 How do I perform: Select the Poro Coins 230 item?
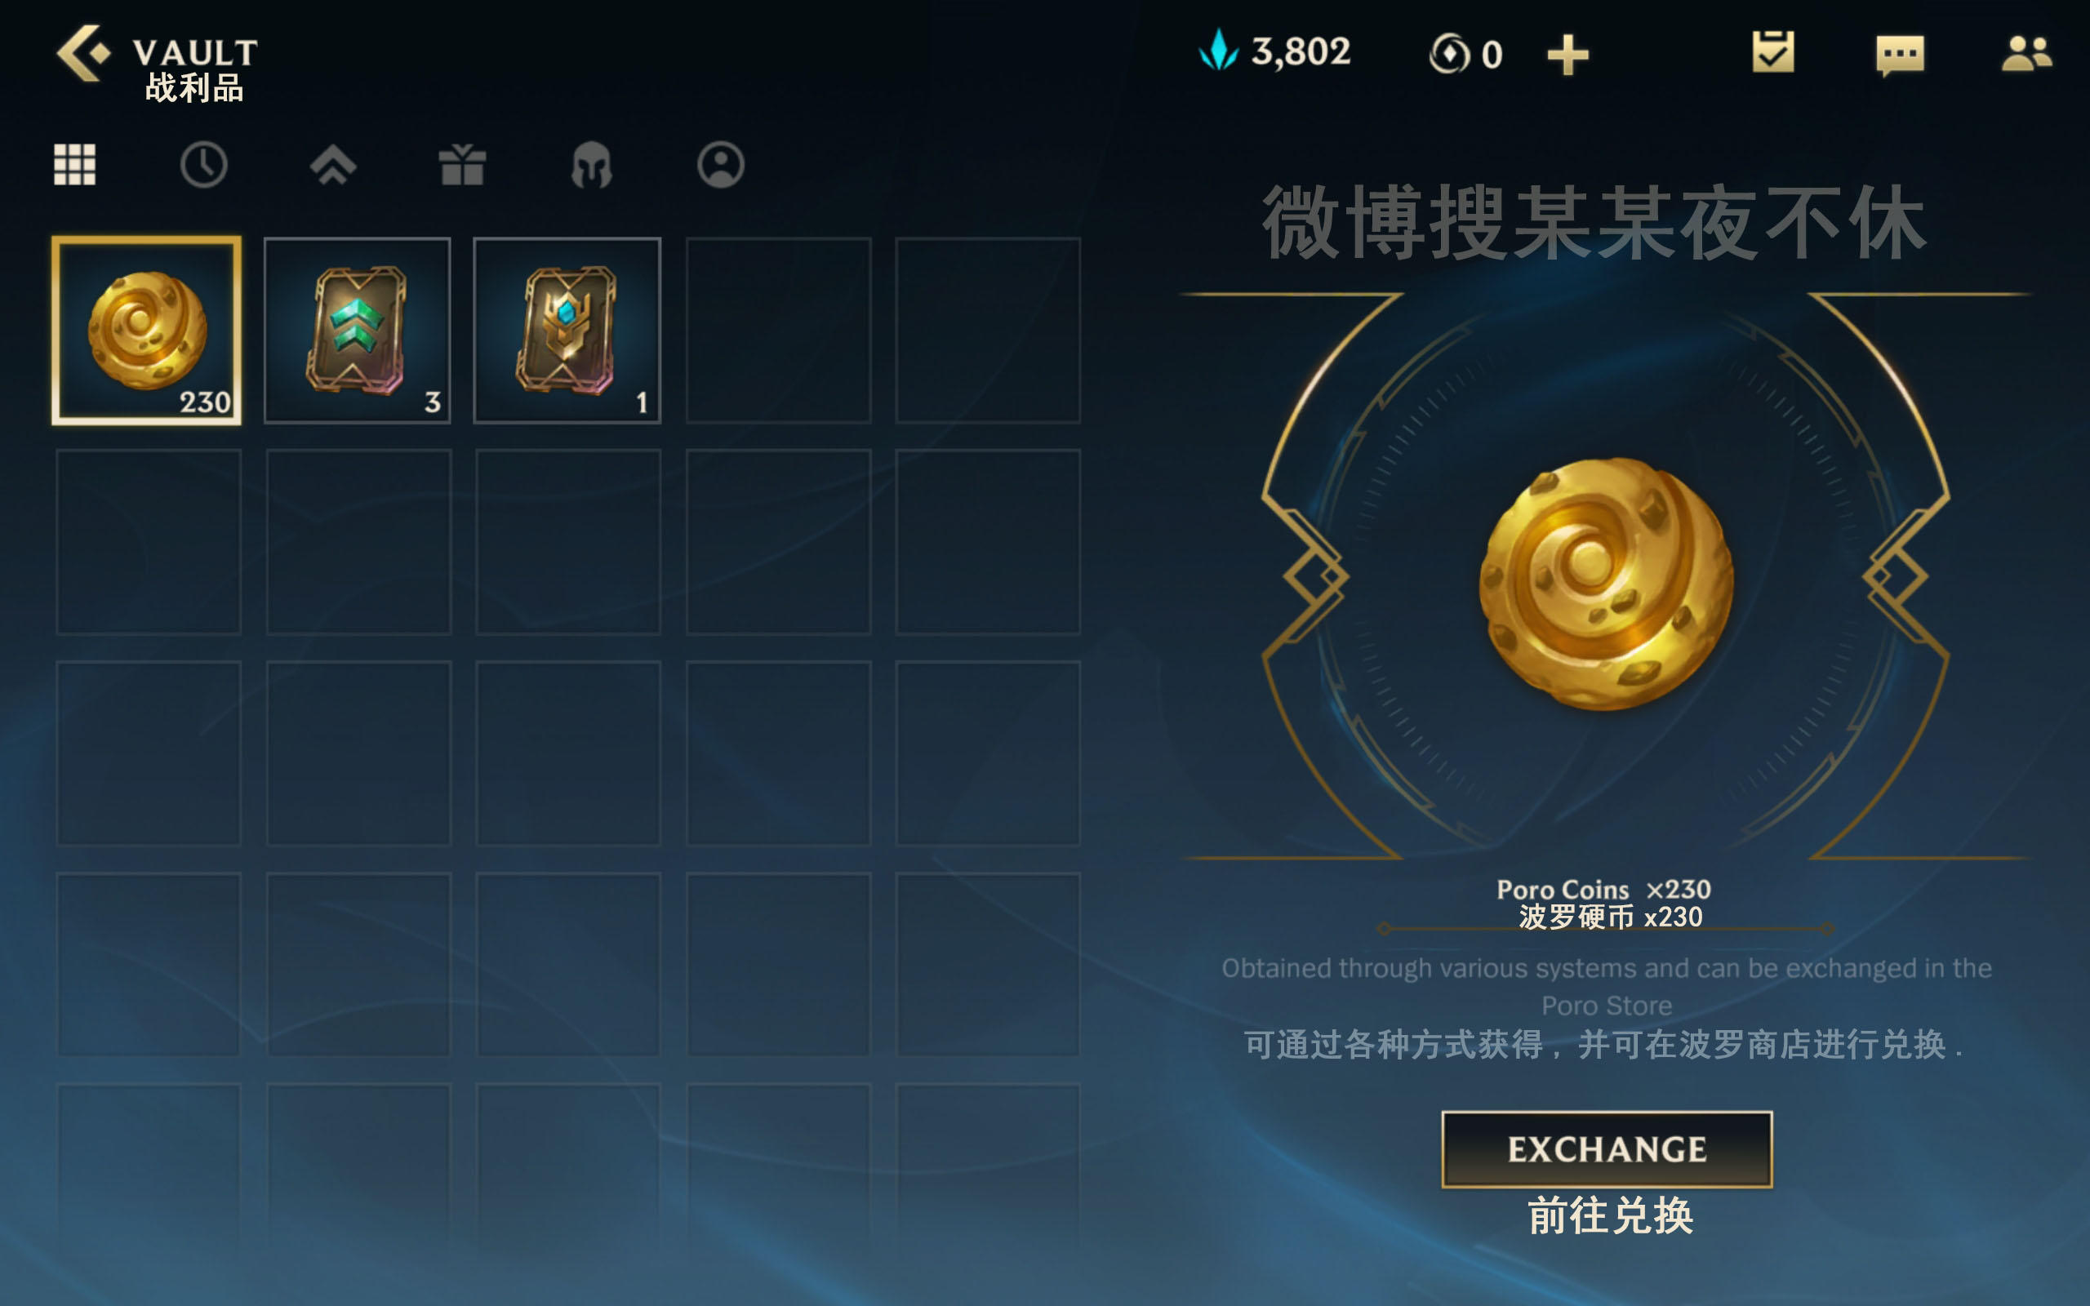tap(147, 331)
